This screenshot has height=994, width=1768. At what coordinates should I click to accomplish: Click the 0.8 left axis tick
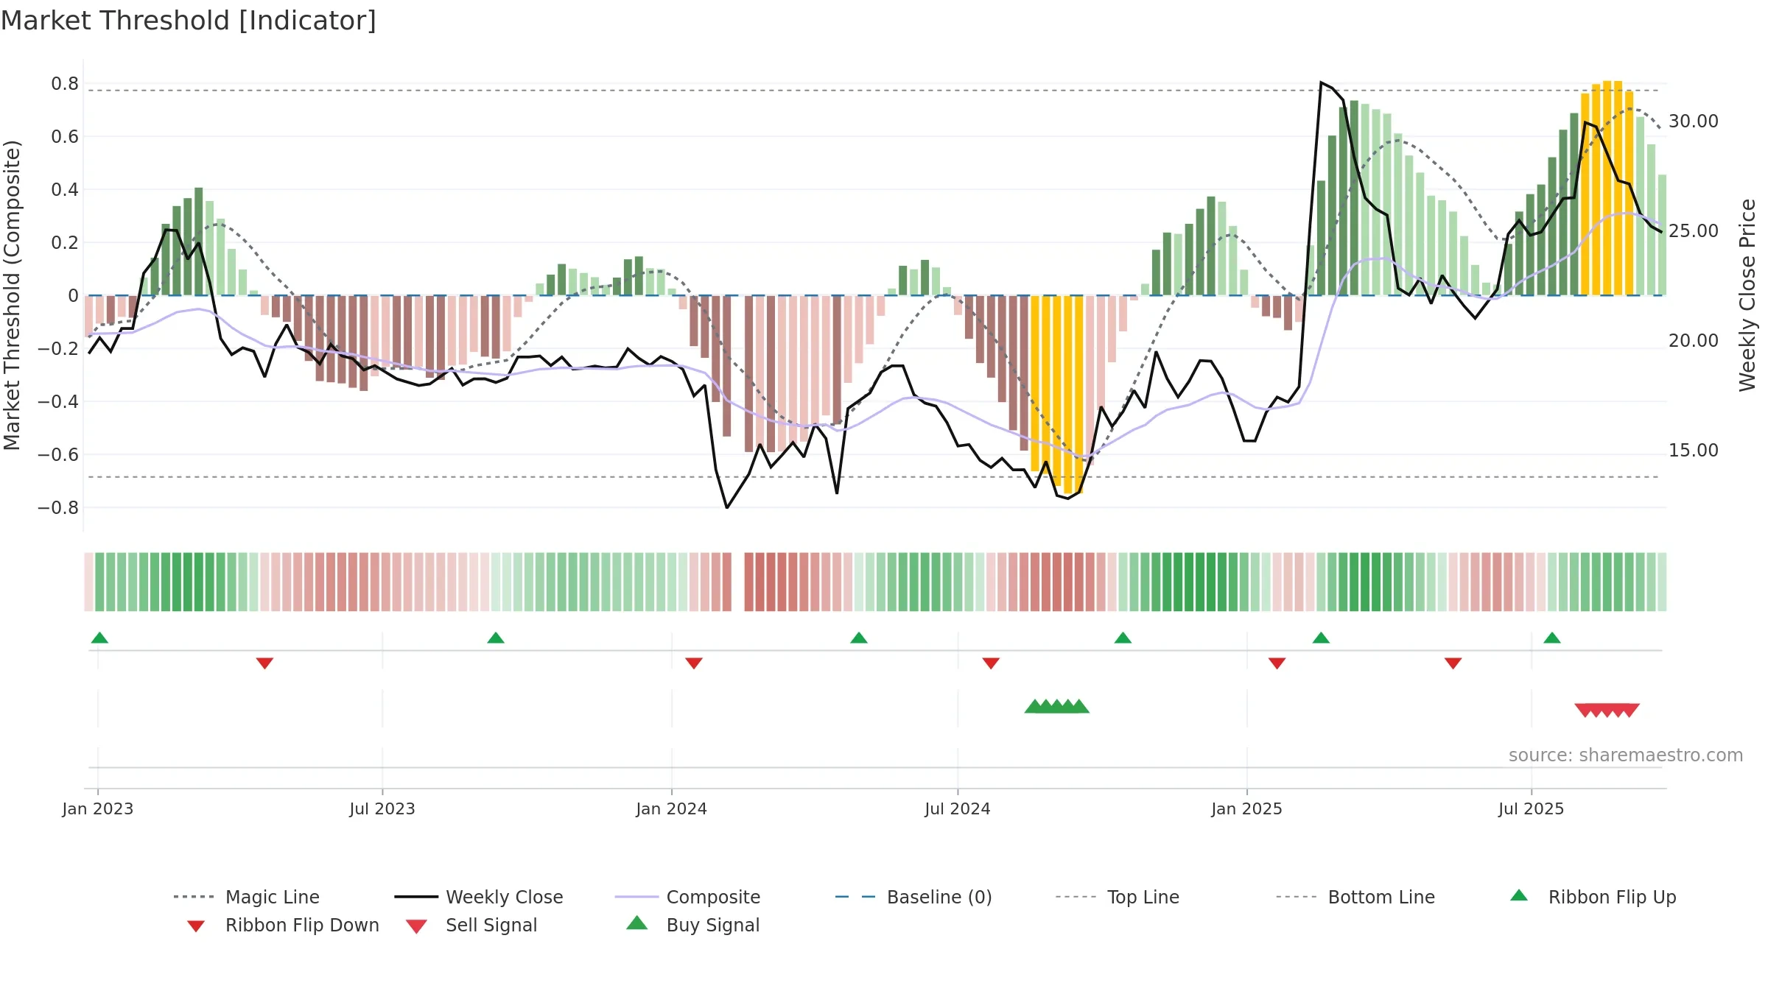tap(65, 84)
